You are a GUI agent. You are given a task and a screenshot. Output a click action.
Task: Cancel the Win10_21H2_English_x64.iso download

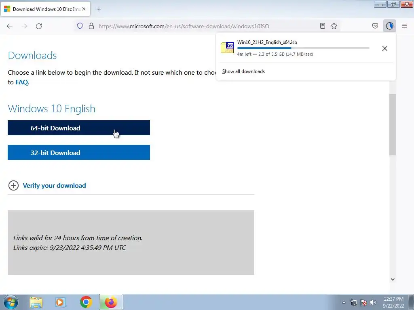(385, 48)
